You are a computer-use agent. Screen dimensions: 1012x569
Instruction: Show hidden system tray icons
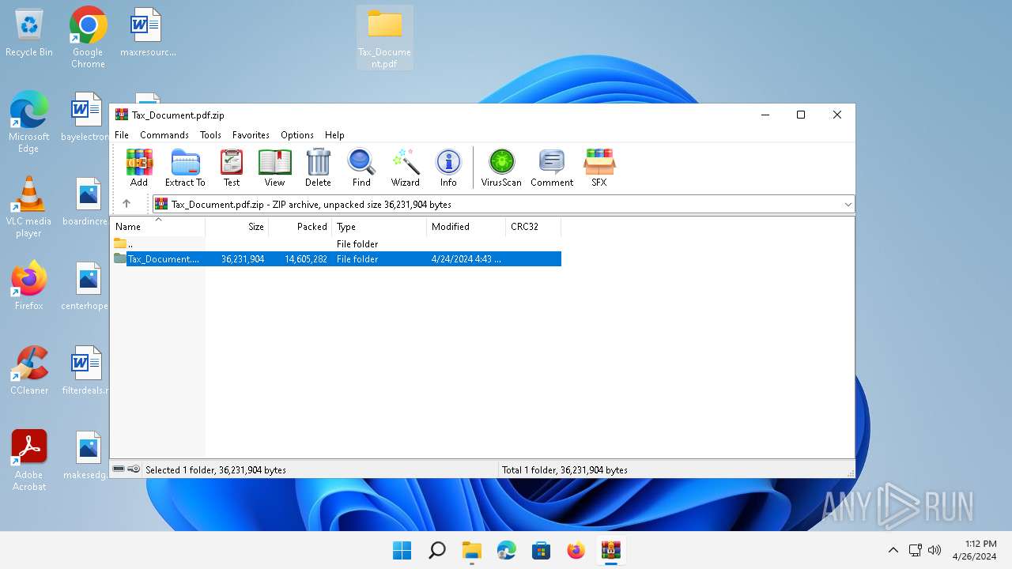pyautogui.click(x=893, y=550)
